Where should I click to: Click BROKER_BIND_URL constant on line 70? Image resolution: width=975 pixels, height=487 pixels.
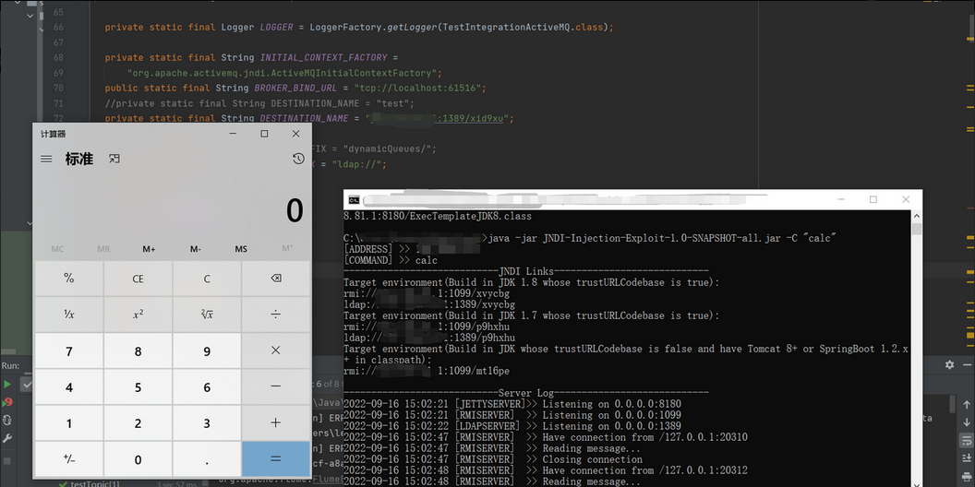coord(295,89)
